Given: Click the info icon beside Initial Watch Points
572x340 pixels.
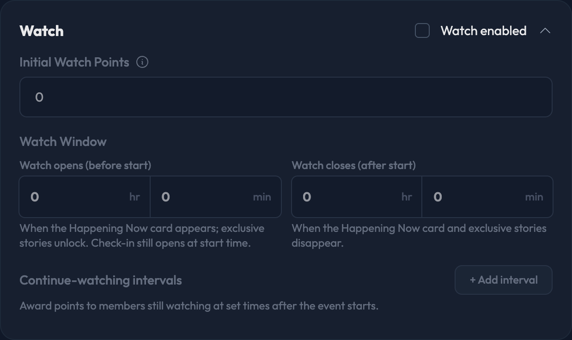Looking at the screenshot, I should (x=142, y=62).
